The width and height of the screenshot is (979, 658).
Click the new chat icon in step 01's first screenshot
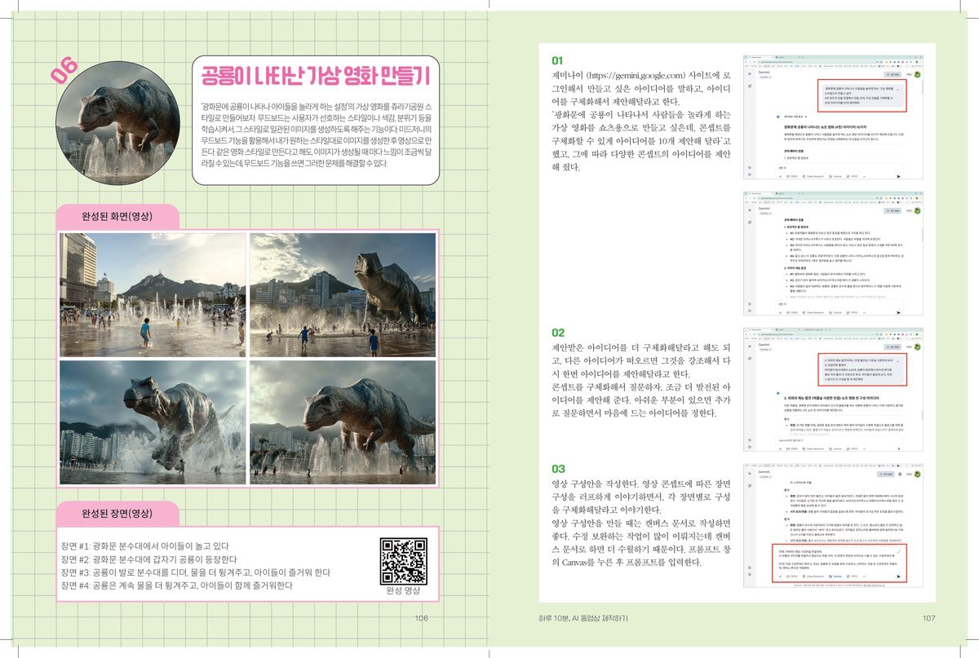750,86
